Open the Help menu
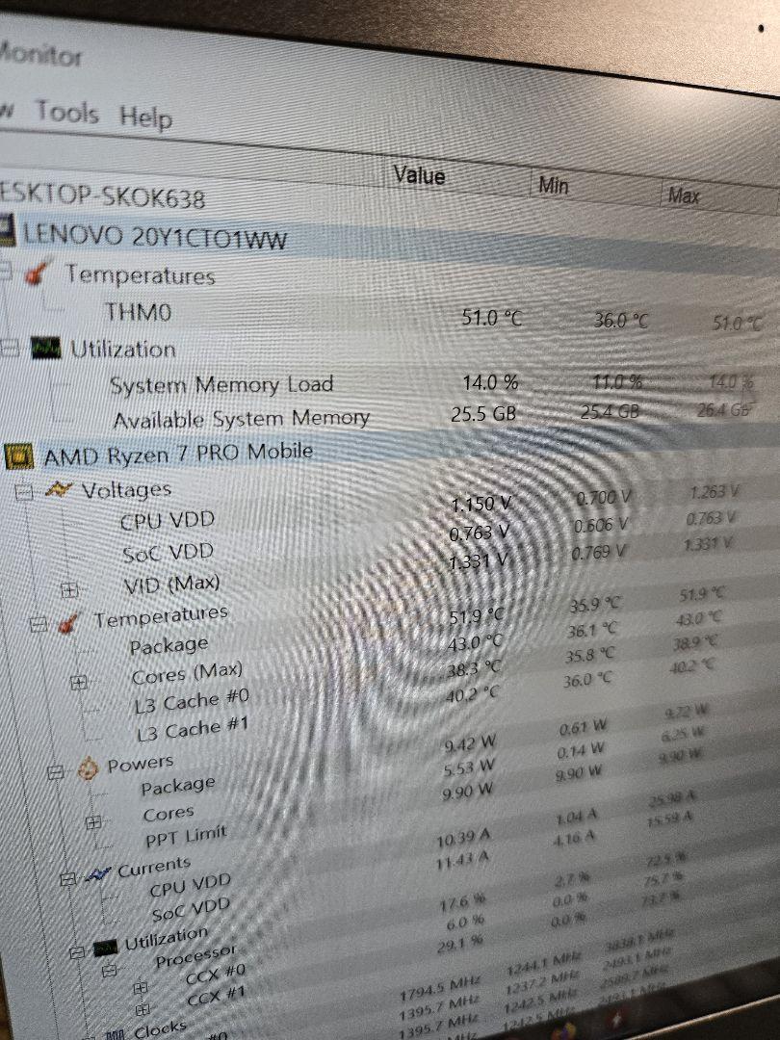 coord(146,117)
